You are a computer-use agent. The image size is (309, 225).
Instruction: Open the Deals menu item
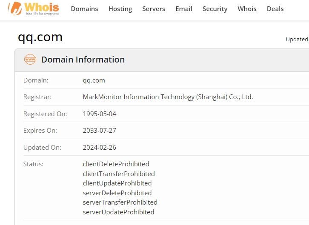click(275, 9)
